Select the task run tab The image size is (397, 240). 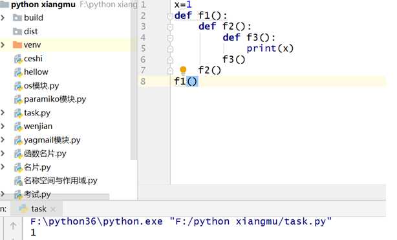tap(37, 209)
